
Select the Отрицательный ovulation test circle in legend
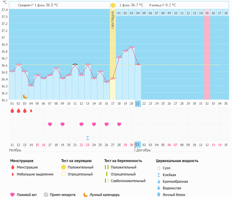pyautogui.click(x=63, y=174)
